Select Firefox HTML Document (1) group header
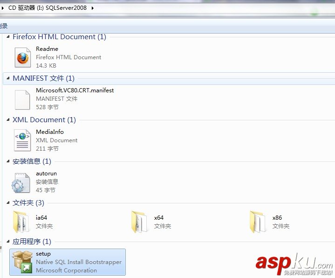 coord(59,37)
